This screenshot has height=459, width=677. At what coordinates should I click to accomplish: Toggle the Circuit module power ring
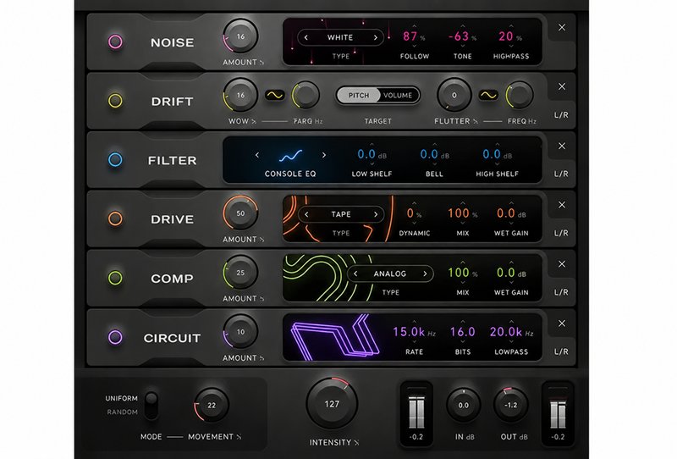115,337
